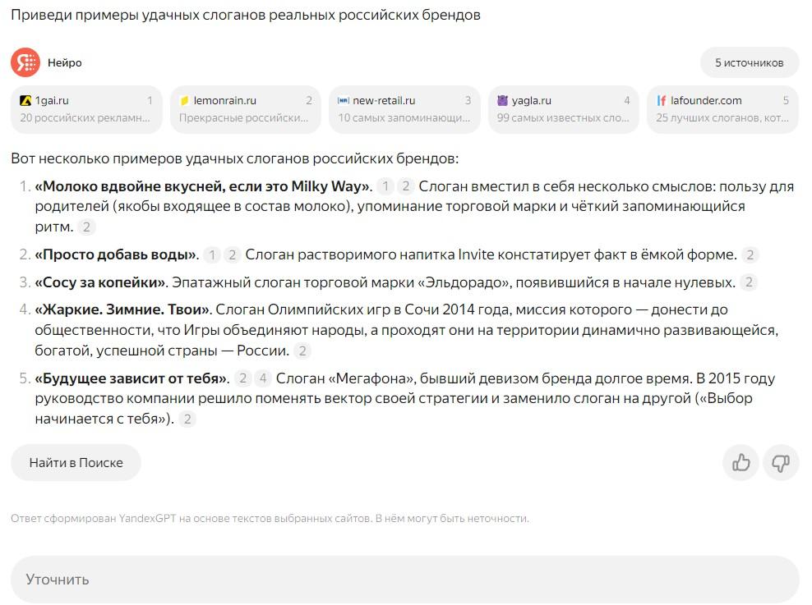Open the 1gai.ru source card
Viewport: 812px width, 605px height.
tap(86, 109)
